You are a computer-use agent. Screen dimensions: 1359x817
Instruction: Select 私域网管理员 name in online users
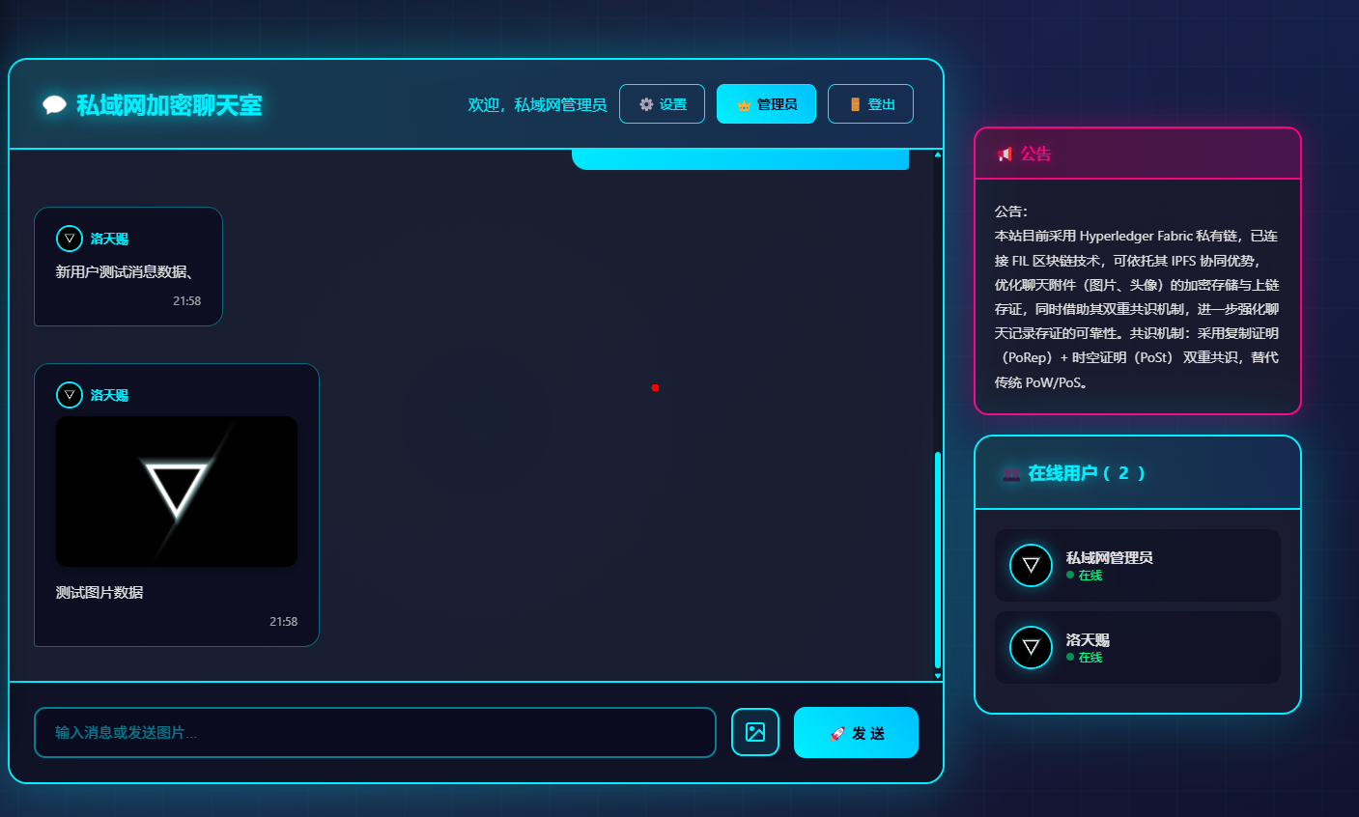pyautogui.click(x=1109, y=557)
